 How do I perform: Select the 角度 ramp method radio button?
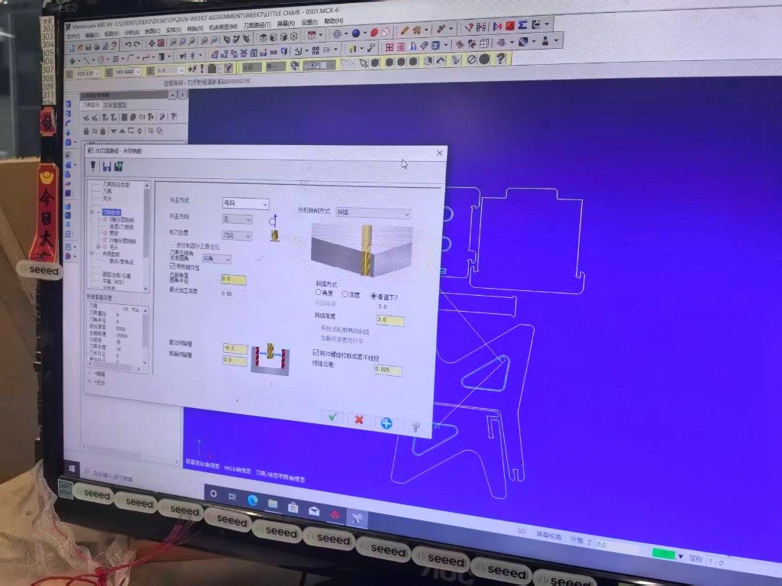pos(318,292)
